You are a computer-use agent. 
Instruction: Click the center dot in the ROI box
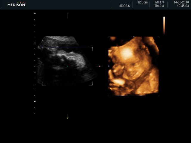[67, 66]
